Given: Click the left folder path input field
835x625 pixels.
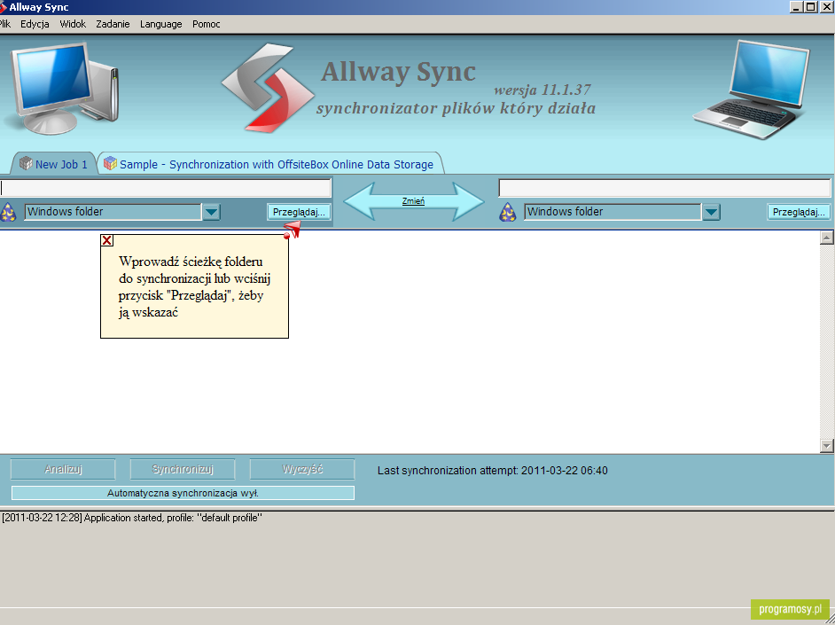Looking at the screenshot, I should point(166,188).
